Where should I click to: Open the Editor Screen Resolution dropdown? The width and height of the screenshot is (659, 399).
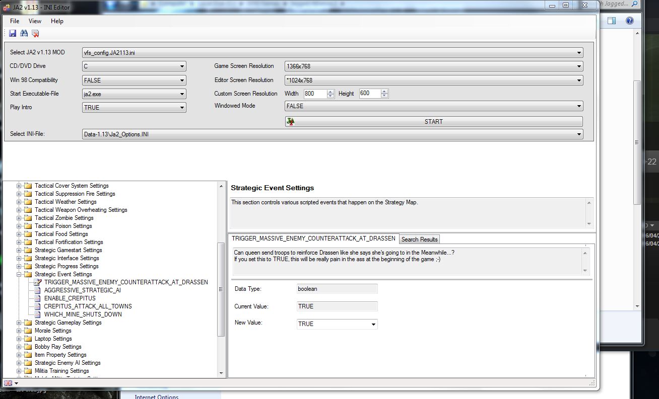579,81
